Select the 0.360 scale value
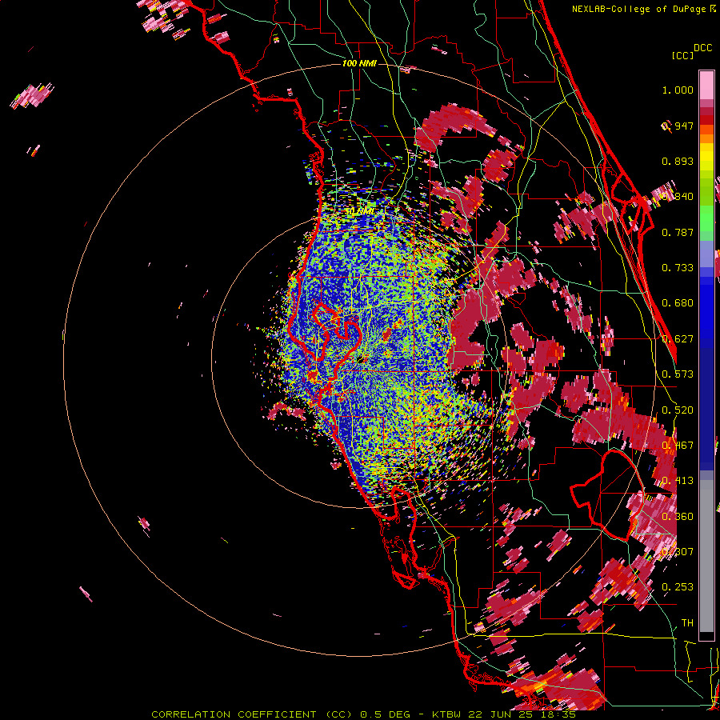 click(678, 517)
